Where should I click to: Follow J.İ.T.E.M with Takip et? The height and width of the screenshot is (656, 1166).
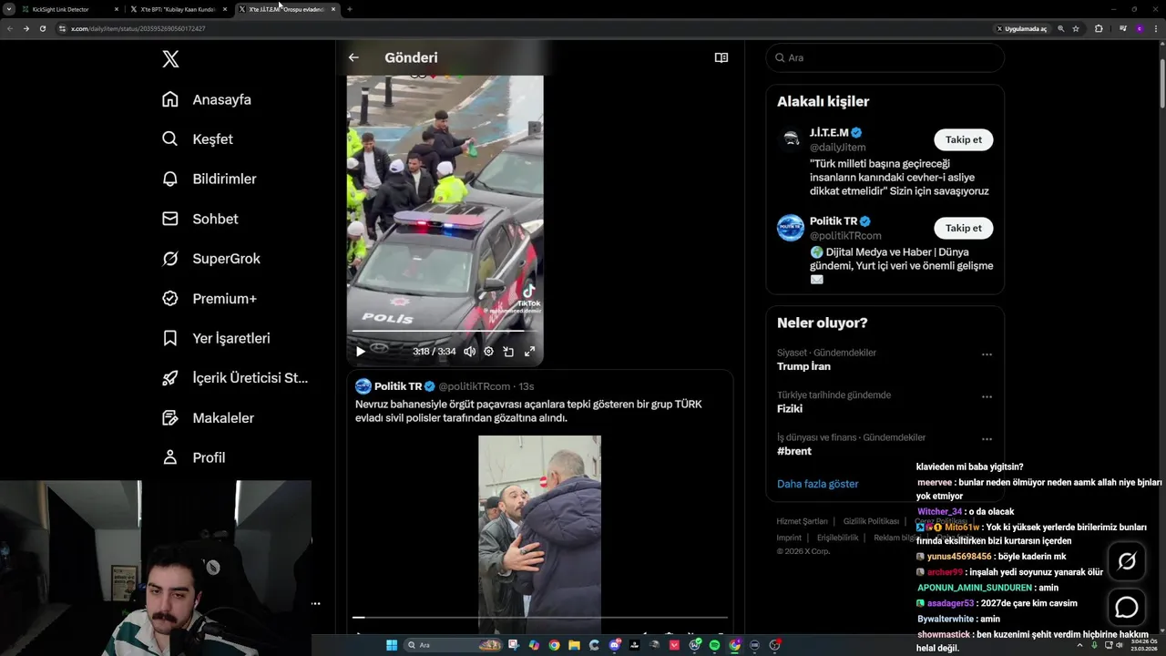(963, 139)
